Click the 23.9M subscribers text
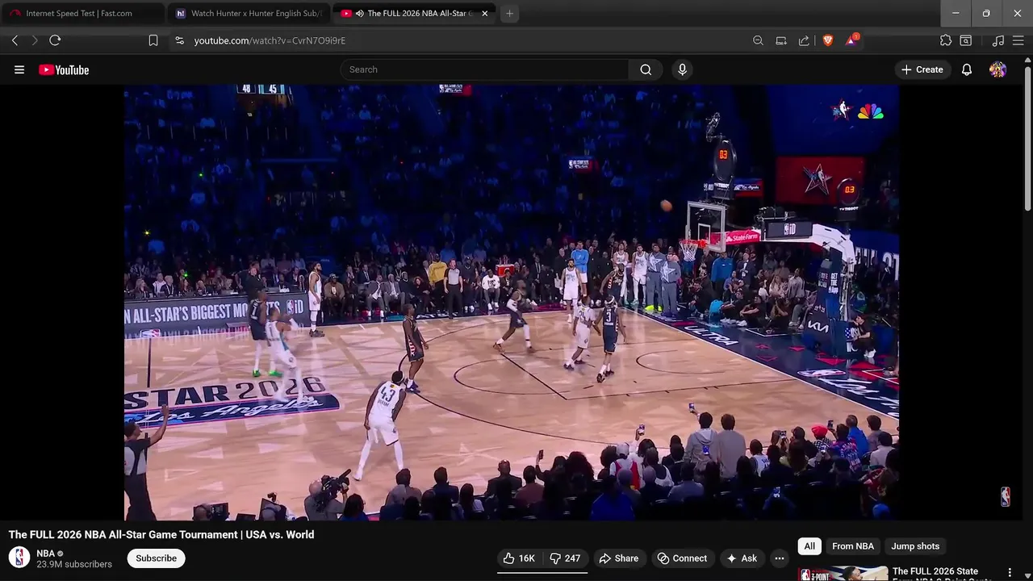This screenshot has width=1033, height=581. (x=74, y=565)
